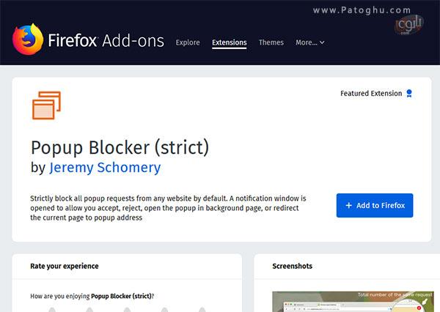Click the Featured Extension label
Viewport: 440px width, 312px height.
[x=371, y=93]
